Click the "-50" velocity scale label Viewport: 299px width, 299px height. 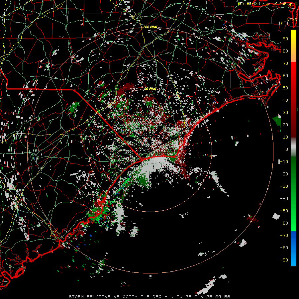click(x=284, y=211)
